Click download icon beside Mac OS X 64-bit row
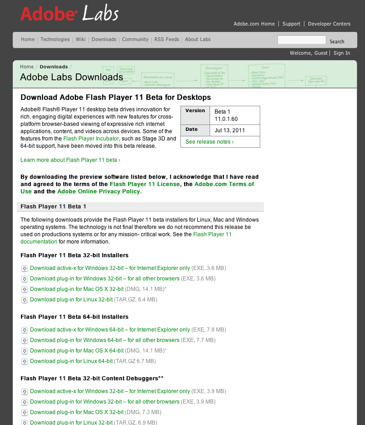The width and height of the screenshot is (365, 425). tap(24, 351)
